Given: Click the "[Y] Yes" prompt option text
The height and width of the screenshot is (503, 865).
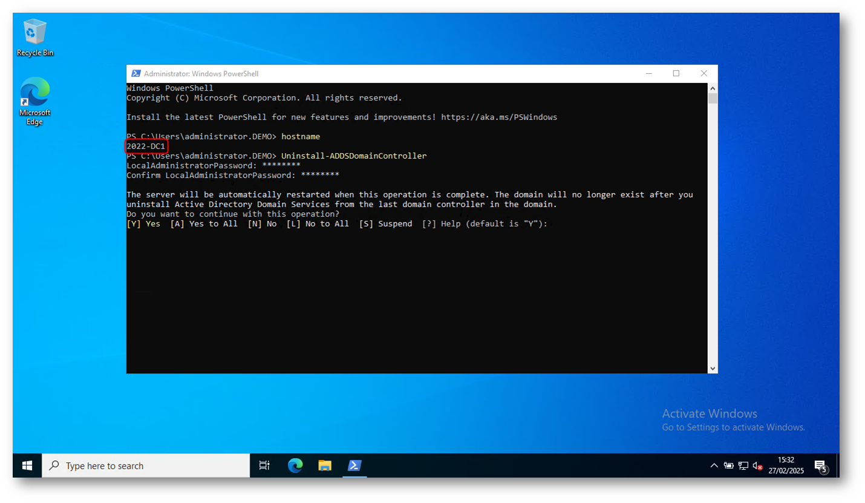Looking at the screenshot, I should [x=143, y=224].
